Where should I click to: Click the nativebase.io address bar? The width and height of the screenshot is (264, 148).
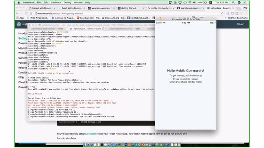[x=128, y=14]
